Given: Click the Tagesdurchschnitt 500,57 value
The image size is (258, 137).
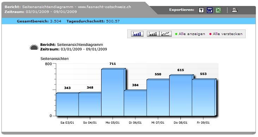Looking at the screenshot, I should 113,21.
